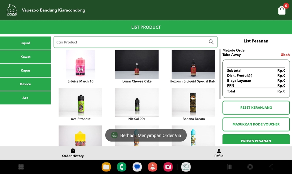Viewport: 292px width, 174px height.
Task: Click the RESET KERANJANG button
Action: pos(256,107)
